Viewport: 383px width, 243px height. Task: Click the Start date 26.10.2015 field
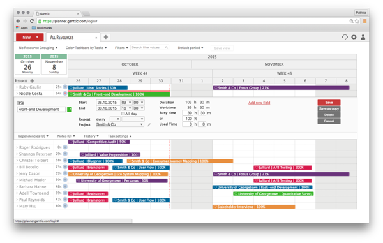tap(108, 103)
